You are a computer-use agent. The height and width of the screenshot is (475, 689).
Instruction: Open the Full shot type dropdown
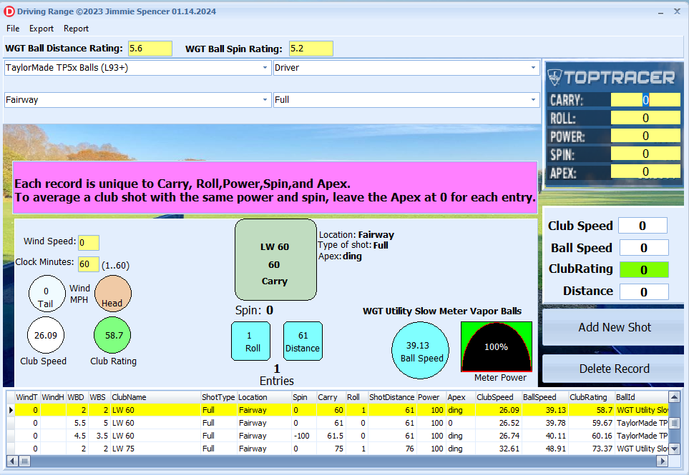tap(533, 100)
